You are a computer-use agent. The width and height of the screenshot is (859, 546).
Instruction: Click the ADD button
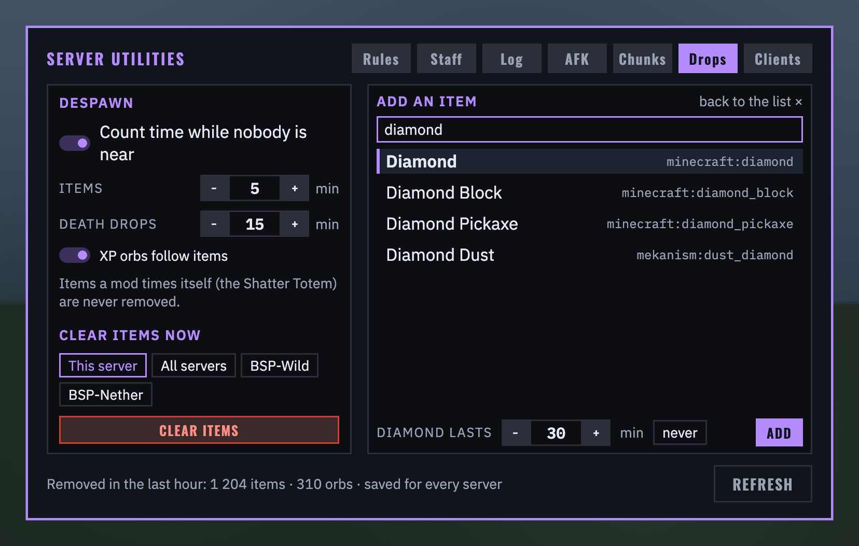779,432
